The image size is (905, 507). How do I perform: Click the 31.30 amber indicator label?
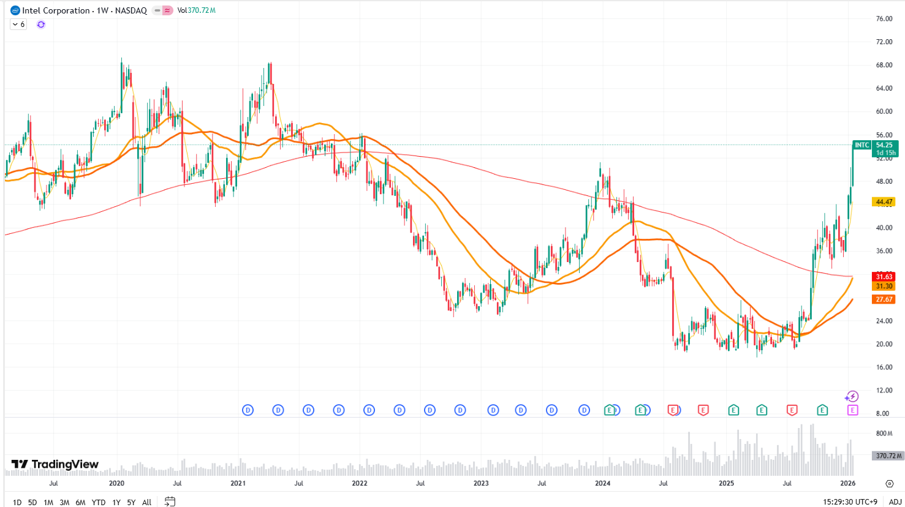[884, 286]
